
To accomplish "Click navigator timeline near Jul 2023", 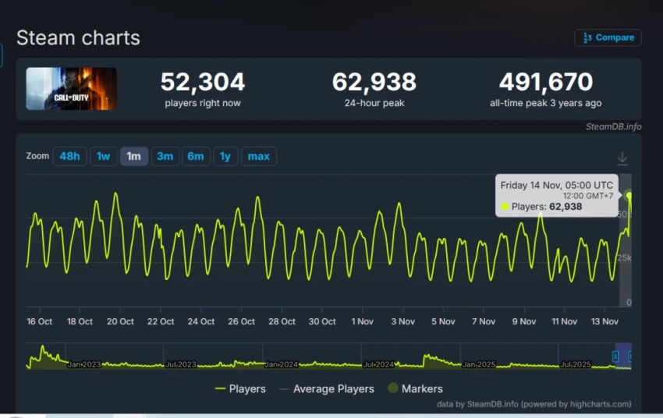I will pos(181,359).
